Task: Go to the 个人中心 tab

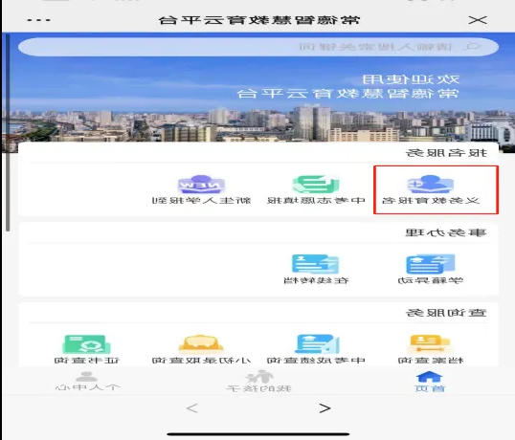Action: pos(87,382)
